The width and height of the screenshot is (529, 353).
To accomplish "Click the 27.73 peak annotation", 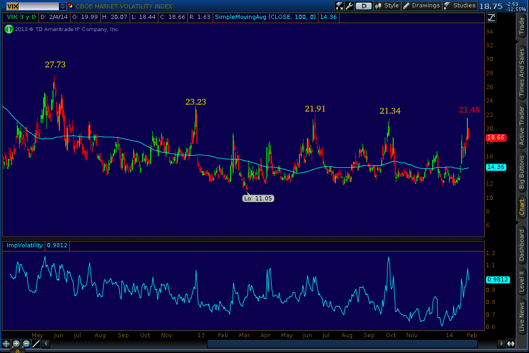I will point(55,64).
